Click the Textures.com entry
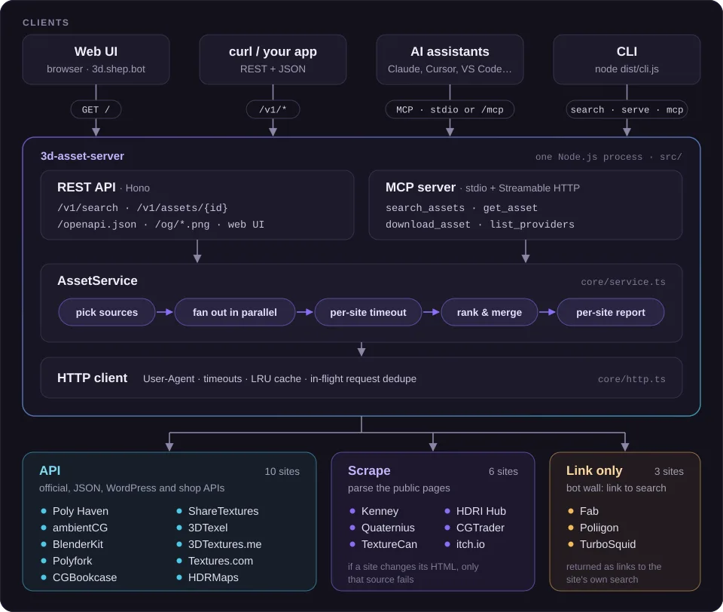Screen dimensions: 723x612 (221, 561)
